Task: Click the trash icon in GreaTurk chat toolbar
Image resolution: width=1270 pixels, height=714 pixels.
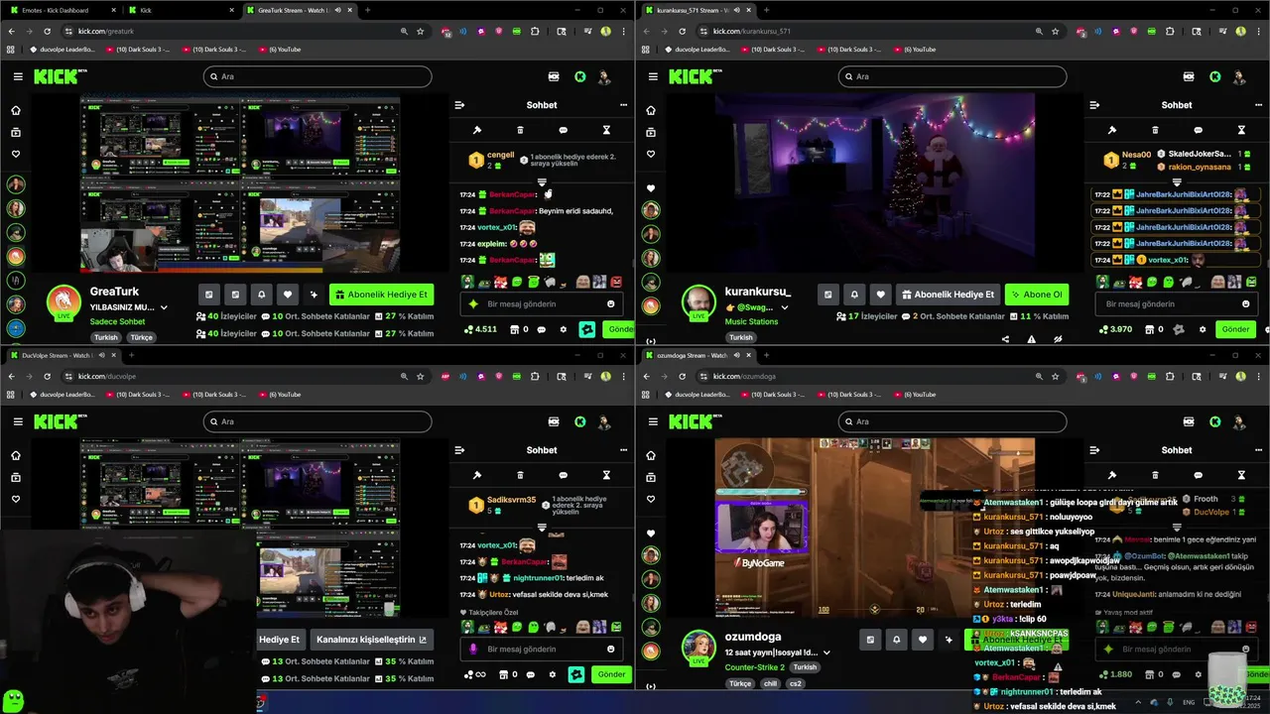Action: [x=520, y=130]
